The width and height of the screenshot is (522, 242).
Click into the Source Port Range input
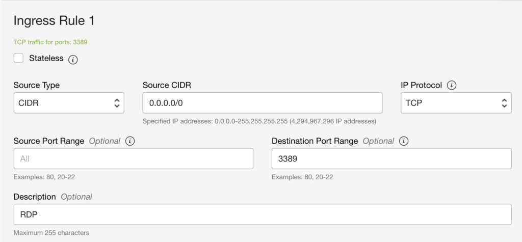(x=133, y=159)
